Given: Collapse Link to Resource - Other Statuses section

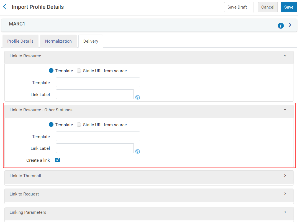Looking at the screenshot, I should [285, 110].
